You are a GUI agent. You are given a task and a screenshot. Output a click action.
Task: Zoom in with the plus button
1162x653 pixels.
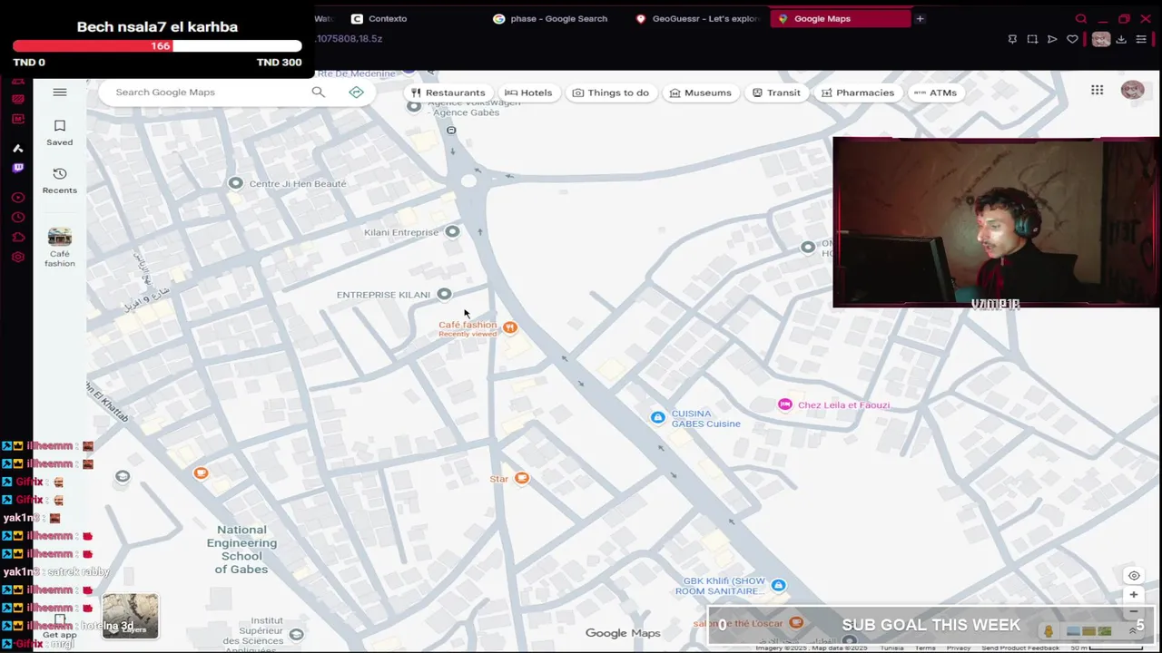pos(1134,595)
